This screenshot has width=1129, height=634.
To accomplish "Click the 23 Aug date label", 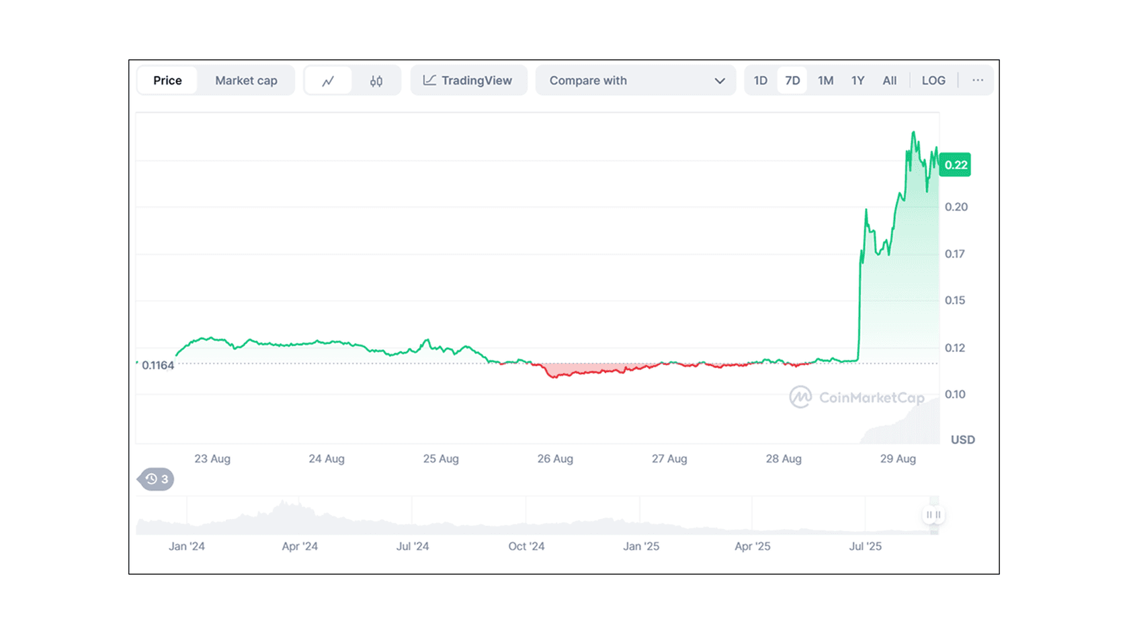I will 212,459.
